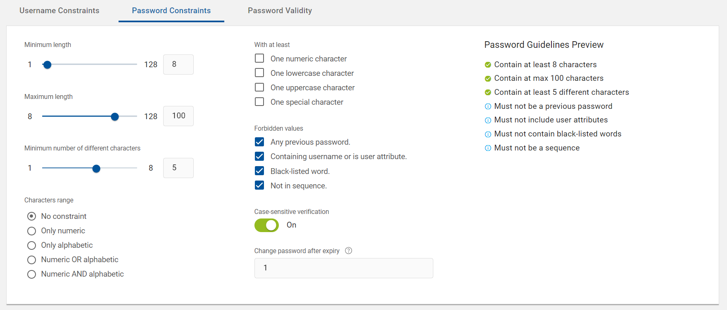Screen dimensions: 727x310
Task: Click info icon for user attributes guideline
Action: tap(488, 120)
